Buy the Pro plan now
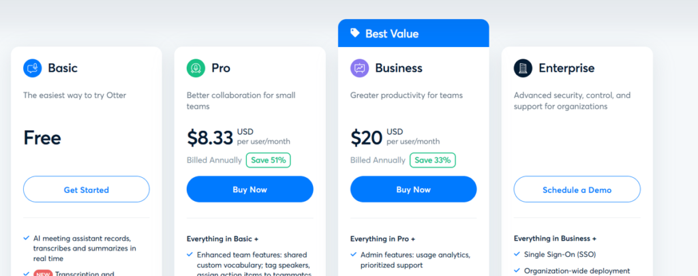 tap(249, 189)
